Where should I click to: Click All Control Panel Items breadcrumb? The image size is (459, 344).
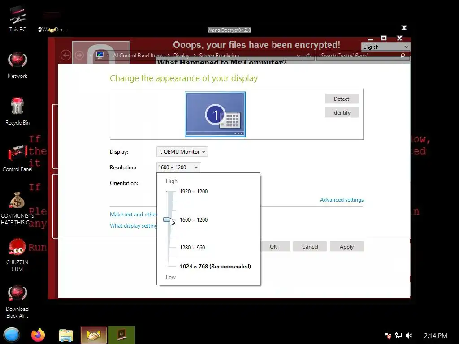[138, 55]
